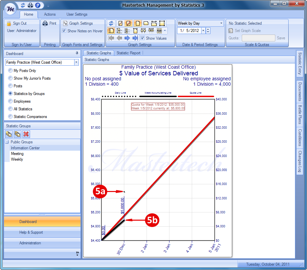Click the next period blue arrow

pyautogui.click(x=127, y=38)
